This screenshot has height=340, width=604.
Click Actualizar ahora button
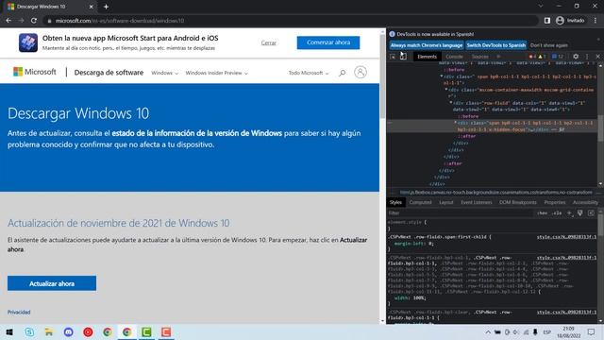52,283
